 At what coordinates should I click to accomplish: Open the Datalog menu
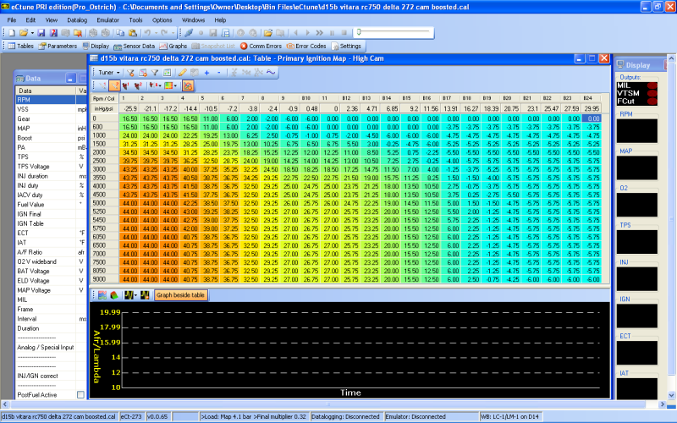coord(77,19)
